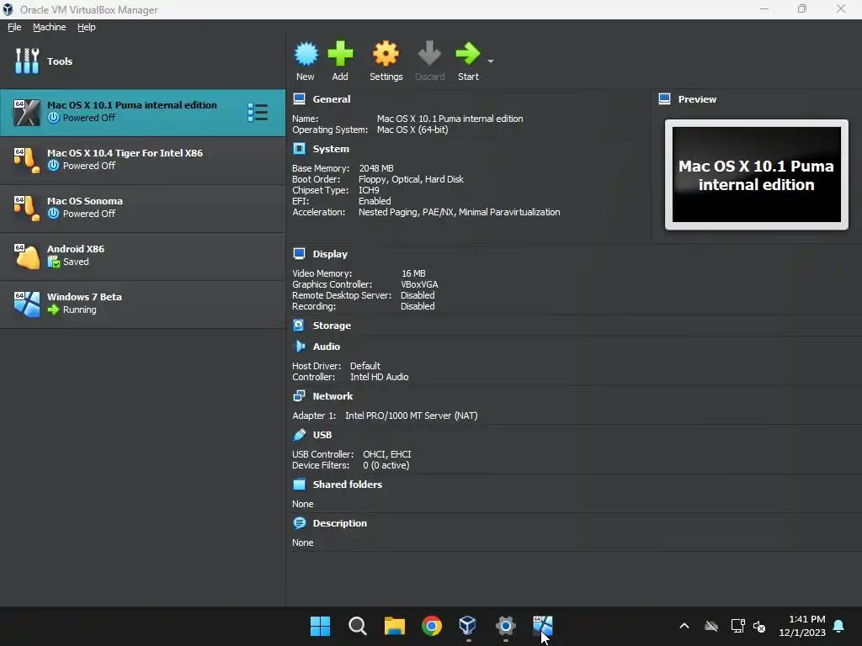
Task: Click the Android X86 machine icon
Action: [x=27, y=257]
